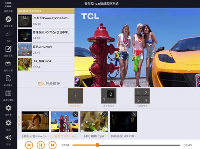This screenshot has height=149, width=200.
Task: Open the PPT playback icon
Action: [8, 79]
